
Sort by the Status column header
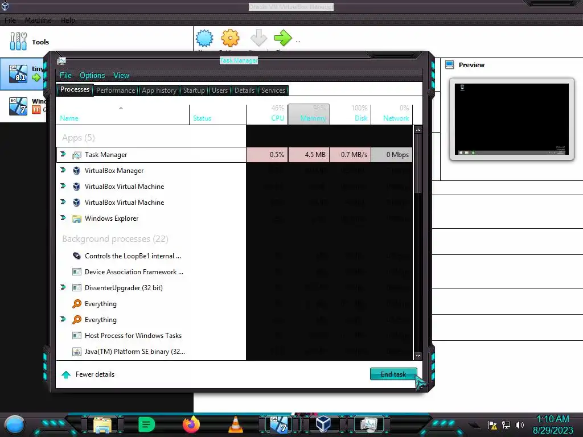pyautogui.click(x=218, y=114)
